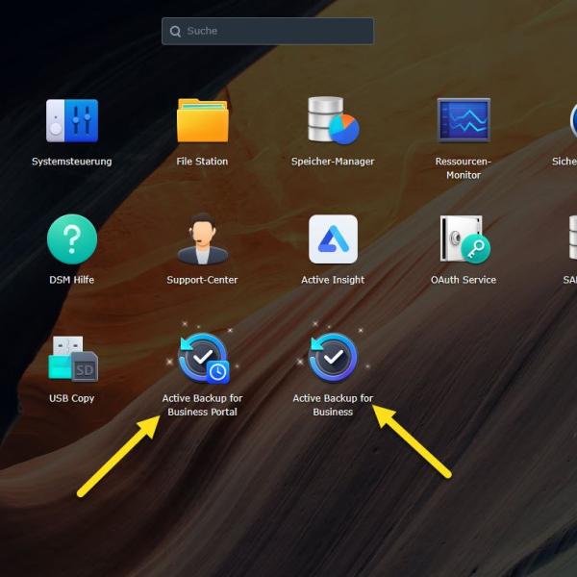Click the Suche search input field
The height and width of the screenshot is (577, 577).
pyautogui.click(x=274, y=31)
